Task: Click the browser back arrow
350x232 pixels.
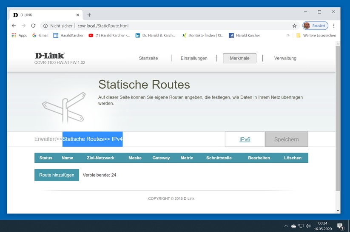Action: pyautogui.click(x=14, y=25)
